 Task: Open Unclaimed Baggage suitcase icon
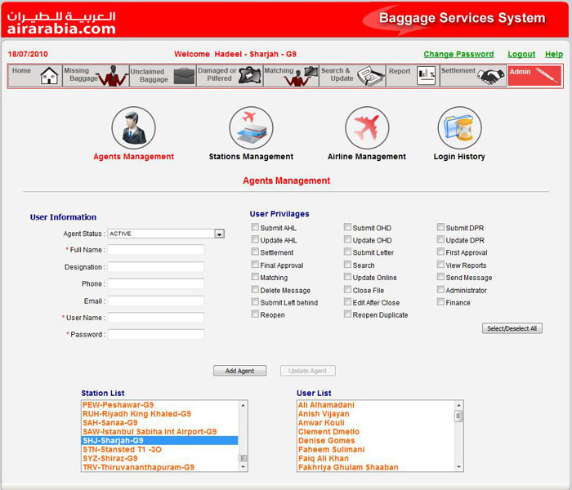pyautogui.click(x=184, y=76)
